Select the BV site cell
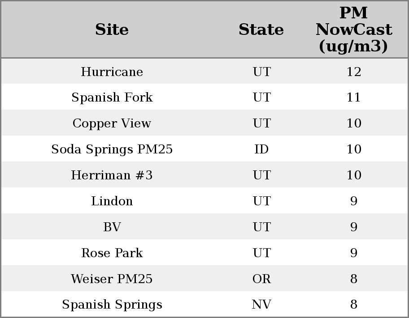409x318 pixels. click(112, 227)
